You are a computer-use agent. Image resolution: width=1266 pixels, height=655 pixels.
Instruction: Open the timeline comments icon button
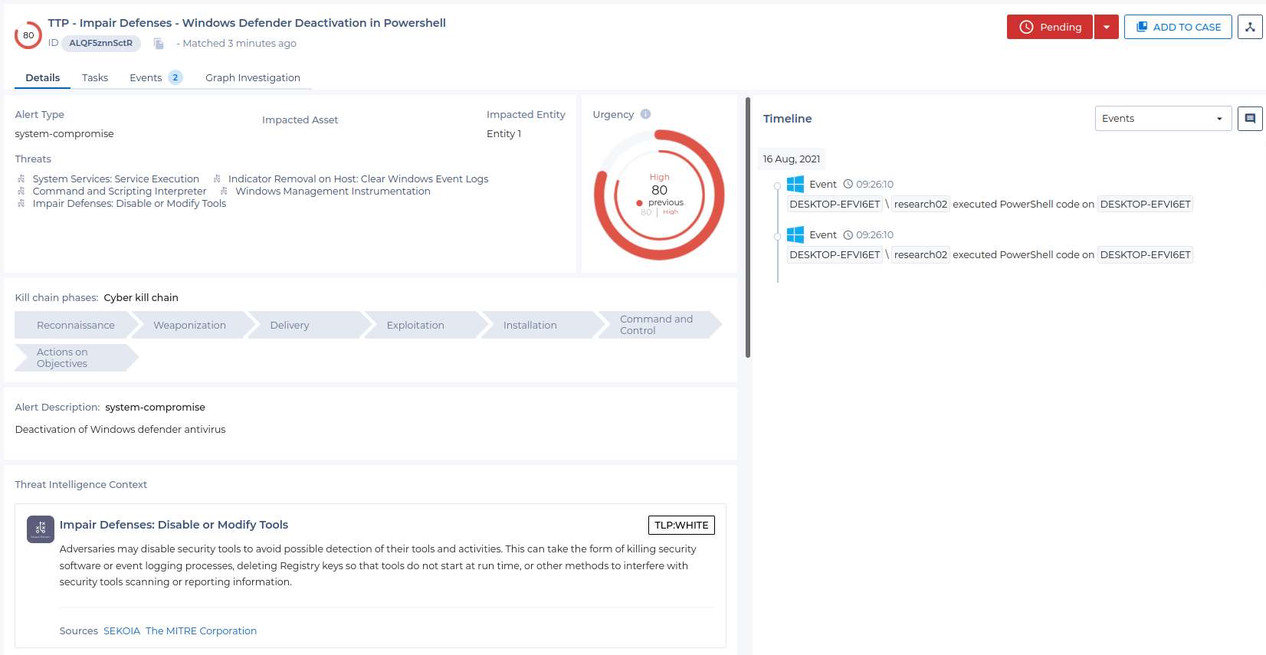tap(1250, 119)
